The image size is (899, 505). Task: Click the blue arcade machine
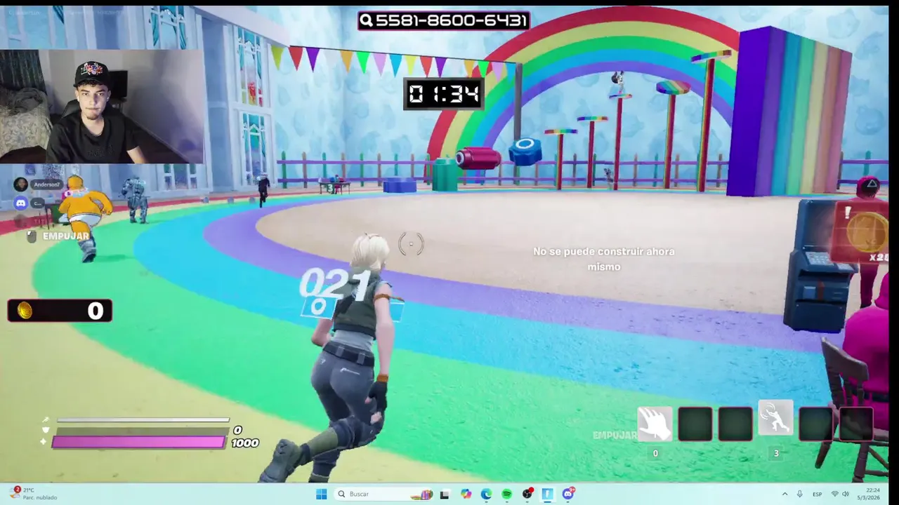pyautogui.click(x=818, y=265)
